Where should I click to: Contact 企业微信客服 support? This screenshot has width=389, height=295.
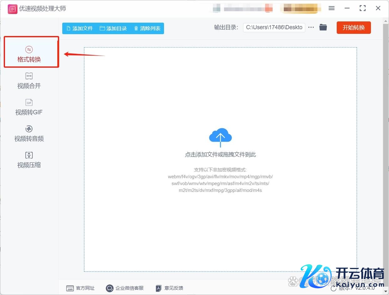[x=125, y=288]
